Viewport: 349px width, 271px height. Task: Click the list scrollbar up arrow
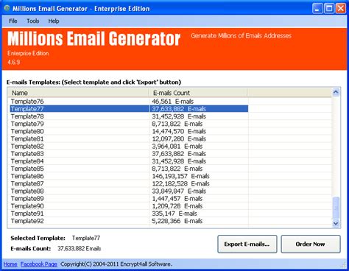click(336, 92)
